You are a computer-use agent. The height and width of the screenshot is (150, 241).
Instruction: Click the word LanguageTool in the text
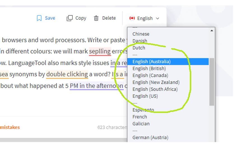pos(27,63)
